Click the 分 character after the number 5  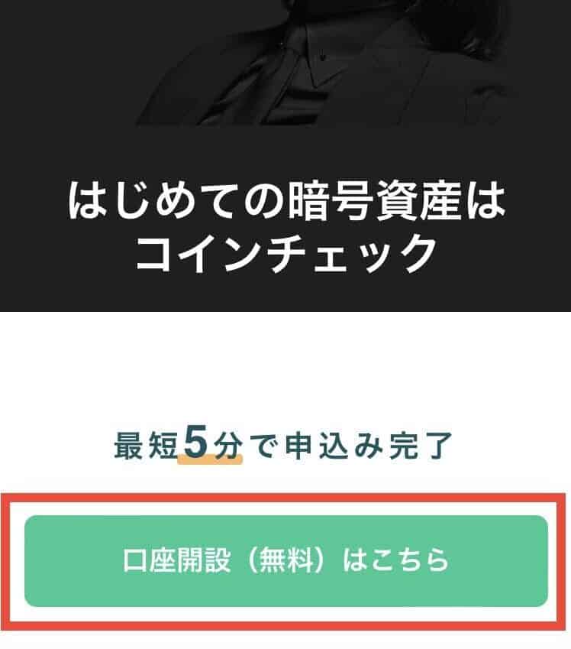[227, 446]
